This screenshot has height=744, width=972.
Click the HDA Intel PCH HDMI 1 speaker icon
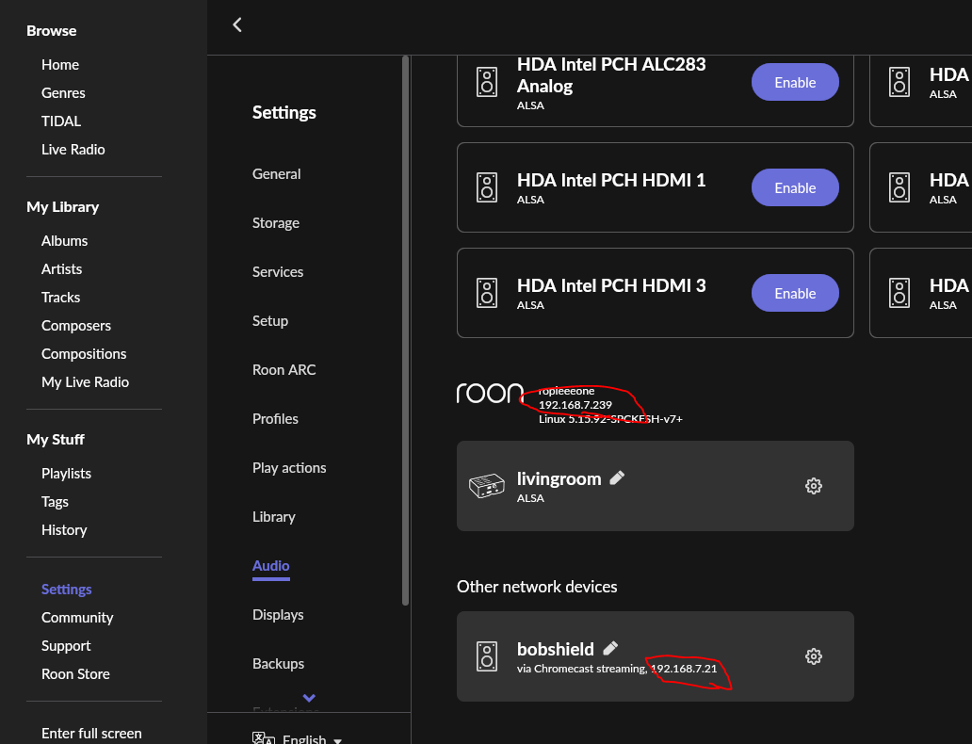pos(487,186)
